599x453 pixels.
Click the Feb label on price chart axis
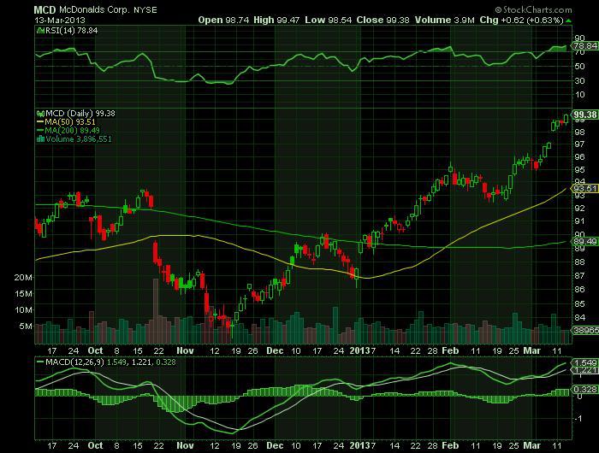click(x=450, y=350)
